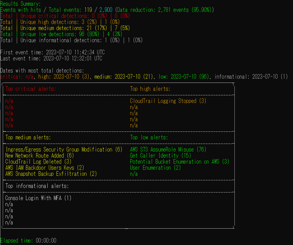This screenshot has width=293, height=245.
Task: Click the 'Results Summary:' heading text
Action: tap(20, 4)
